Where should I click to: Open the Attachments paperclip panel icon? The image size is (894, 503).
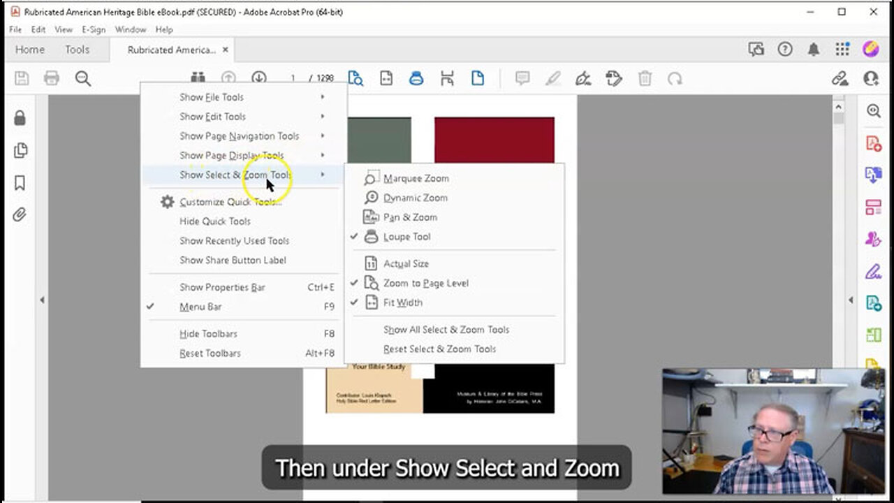point(20,214)
